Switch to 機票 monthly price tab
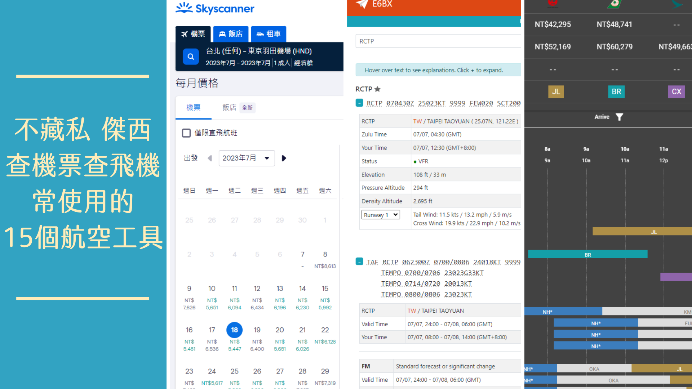The image size is (692, 389). tap(194, 107)
